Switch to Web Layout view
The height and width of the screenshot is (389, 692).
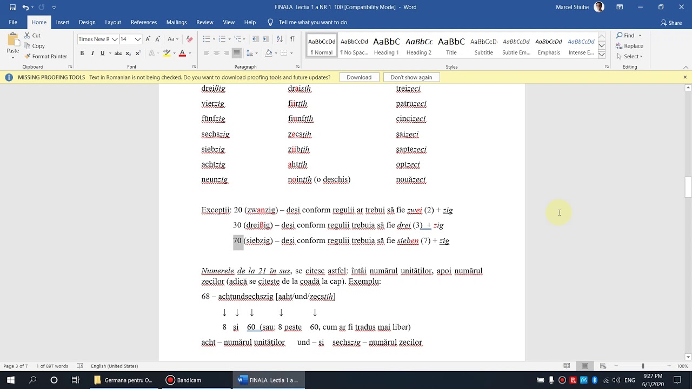point(603,366)
